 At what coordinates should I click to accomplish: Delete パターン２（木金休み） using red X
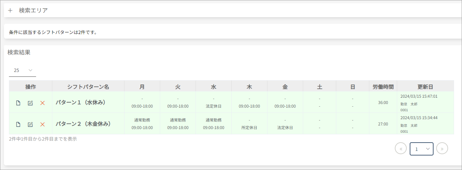[42, 124]
